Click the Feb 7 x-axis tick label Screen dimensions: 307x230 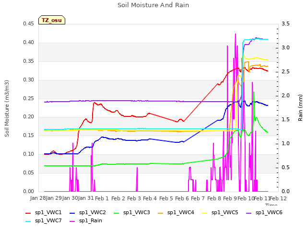pyautogui.click(x=198, y=198)
